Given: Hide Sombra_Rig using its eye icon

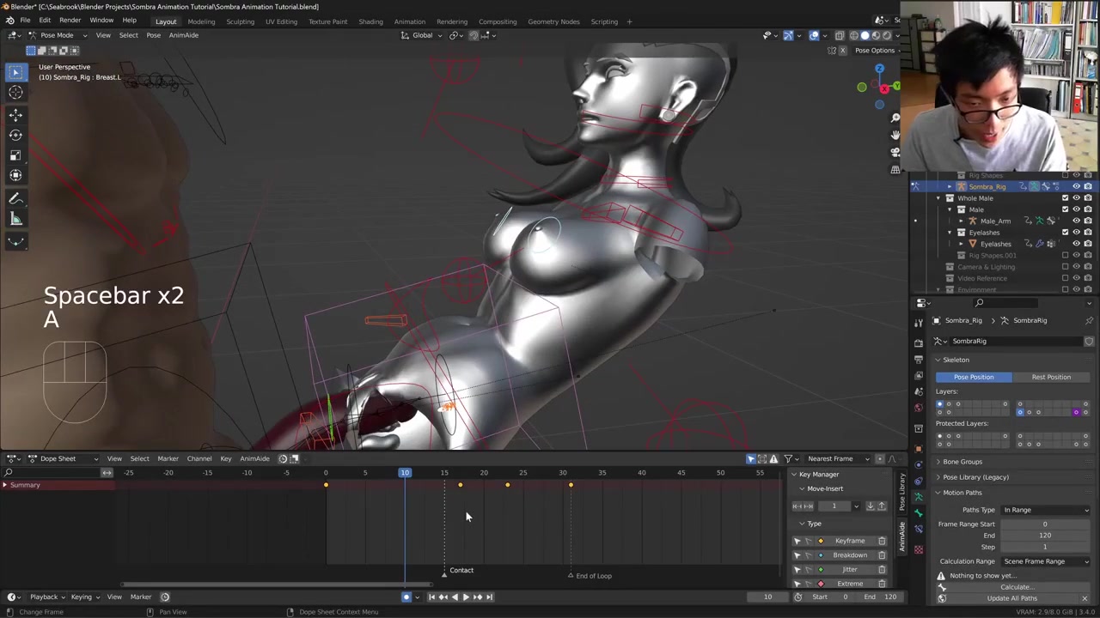Looking at the screenshot, I should click(x=1076, y=186).
